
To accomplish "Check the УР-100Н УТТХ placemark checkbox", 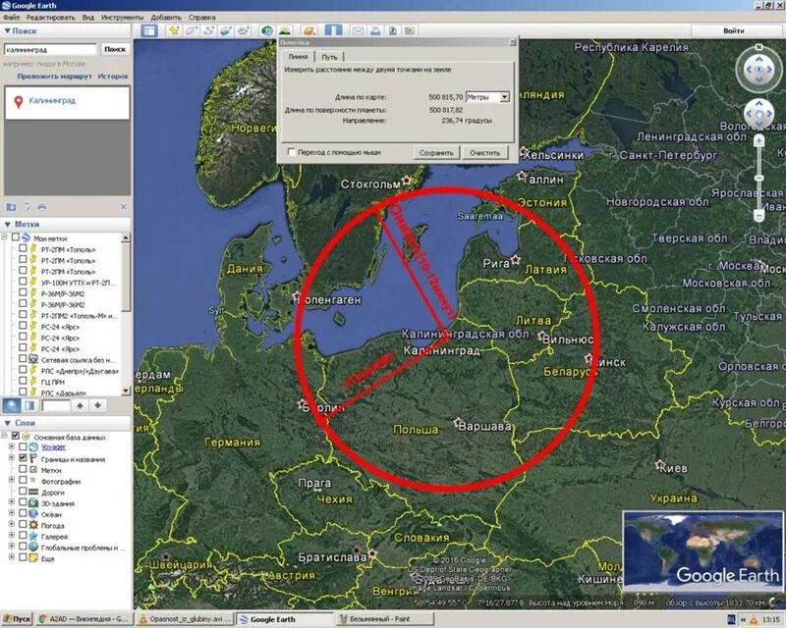I will 23,282.
